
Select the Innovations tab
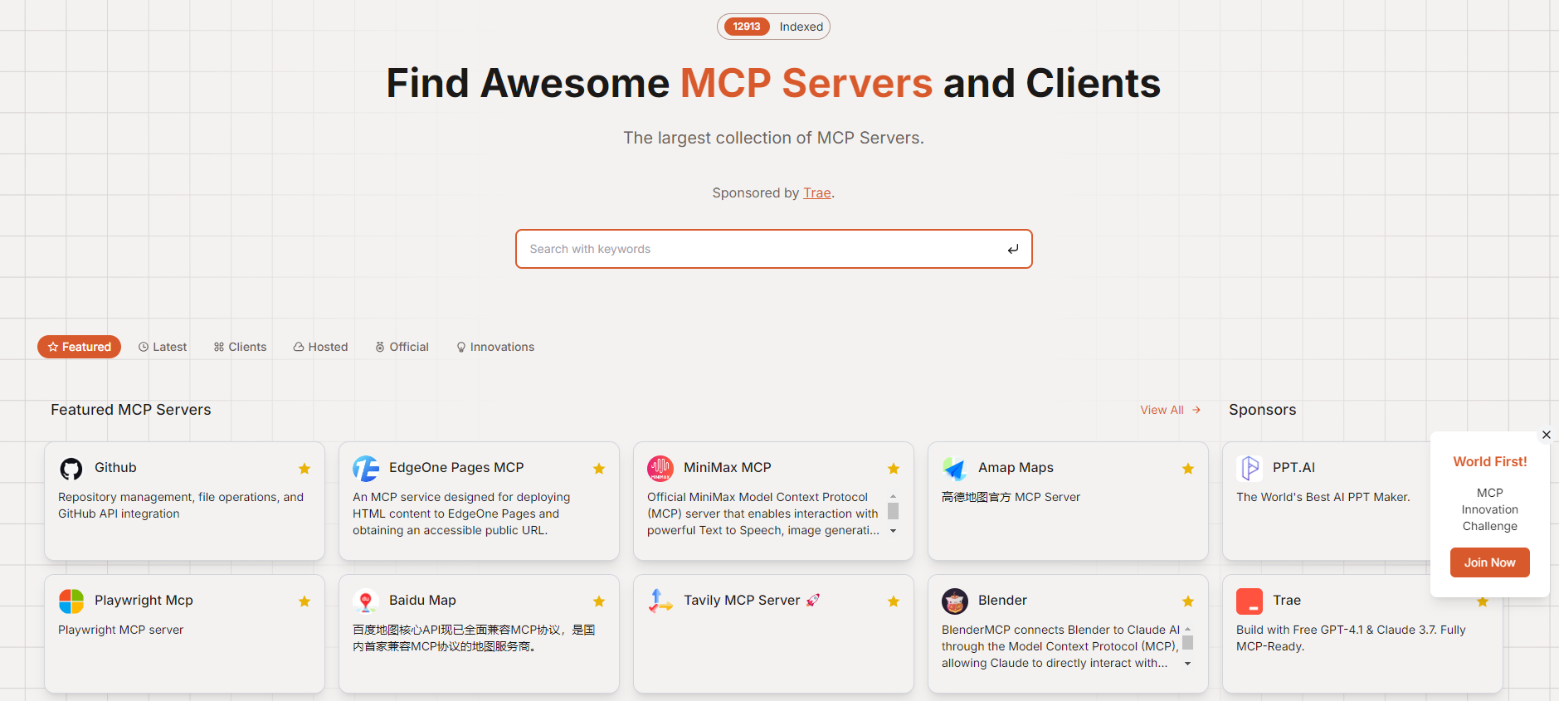coord(495,347)
